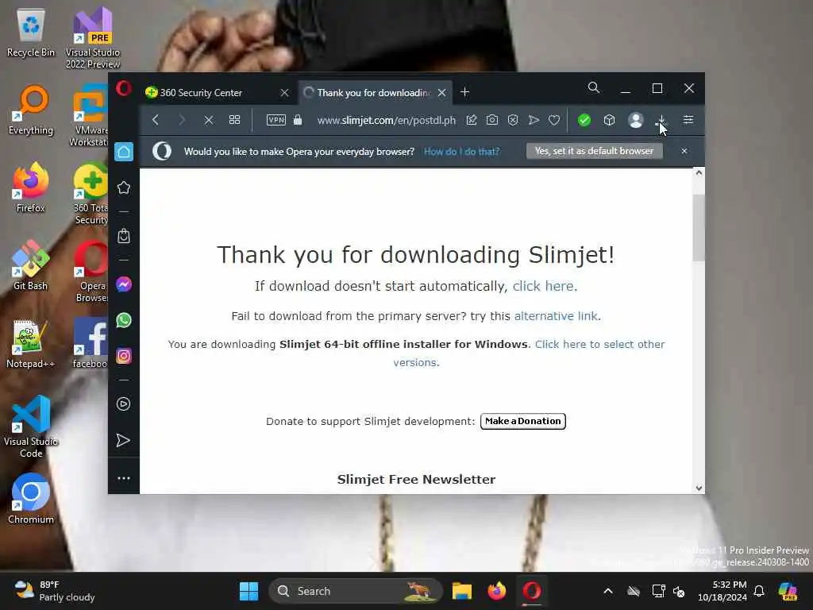
Task: Toggle the VPN badge in address bar
Action: click(x=275, y=120)
